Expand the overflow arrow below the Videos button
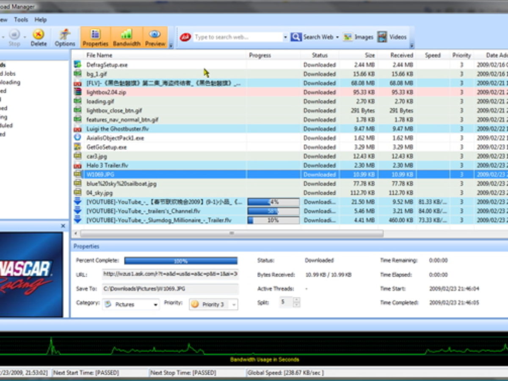This screenshot has height=381, width=508. tap(411, 45)
